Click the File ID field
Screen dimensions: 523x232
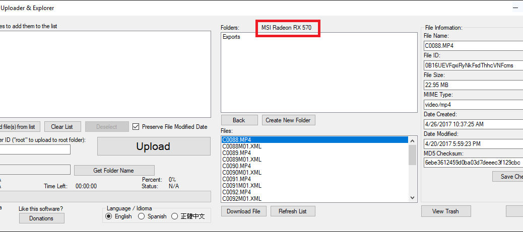pos(473,65)
